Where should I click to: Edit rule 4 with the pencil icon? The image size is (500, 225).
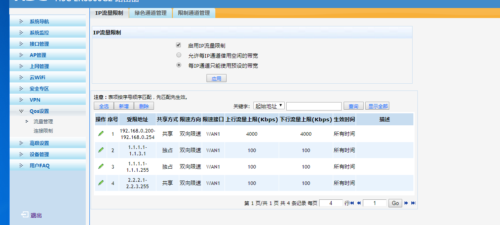(101, 183)
